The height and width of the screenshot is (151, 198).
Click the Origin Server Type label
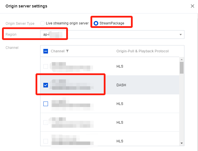click(20, 24)
